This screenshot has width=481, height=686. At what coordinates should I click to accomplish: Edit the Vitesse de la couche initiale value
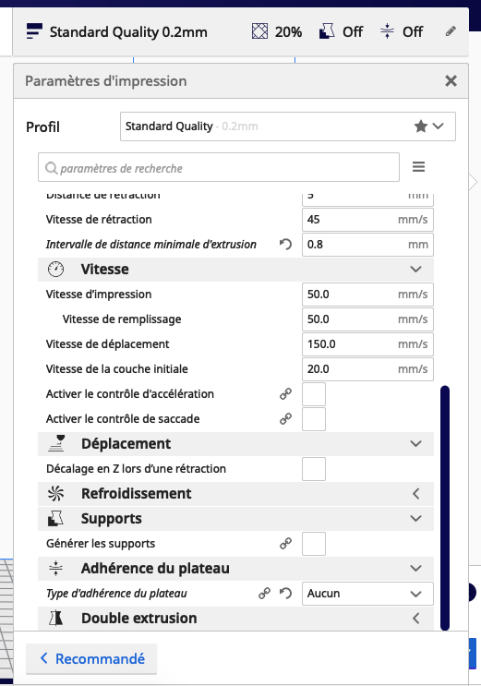click(367, 368)
